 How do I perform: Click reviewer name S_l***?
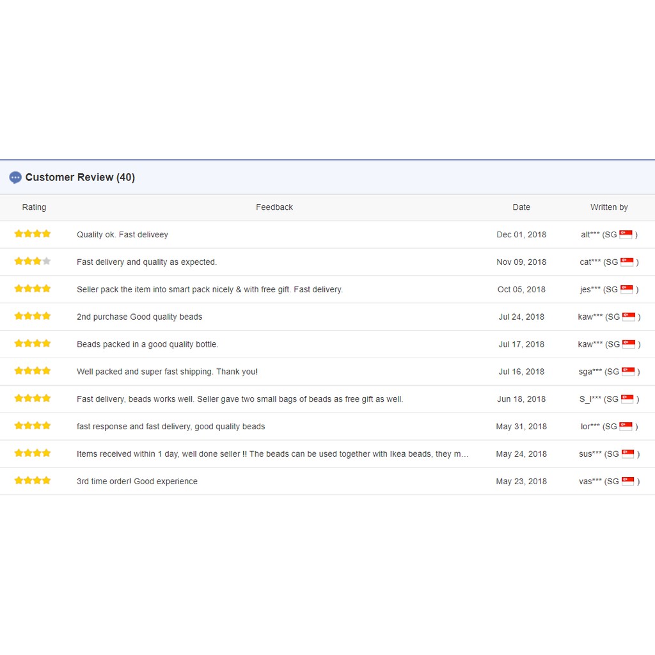(590, 399)
